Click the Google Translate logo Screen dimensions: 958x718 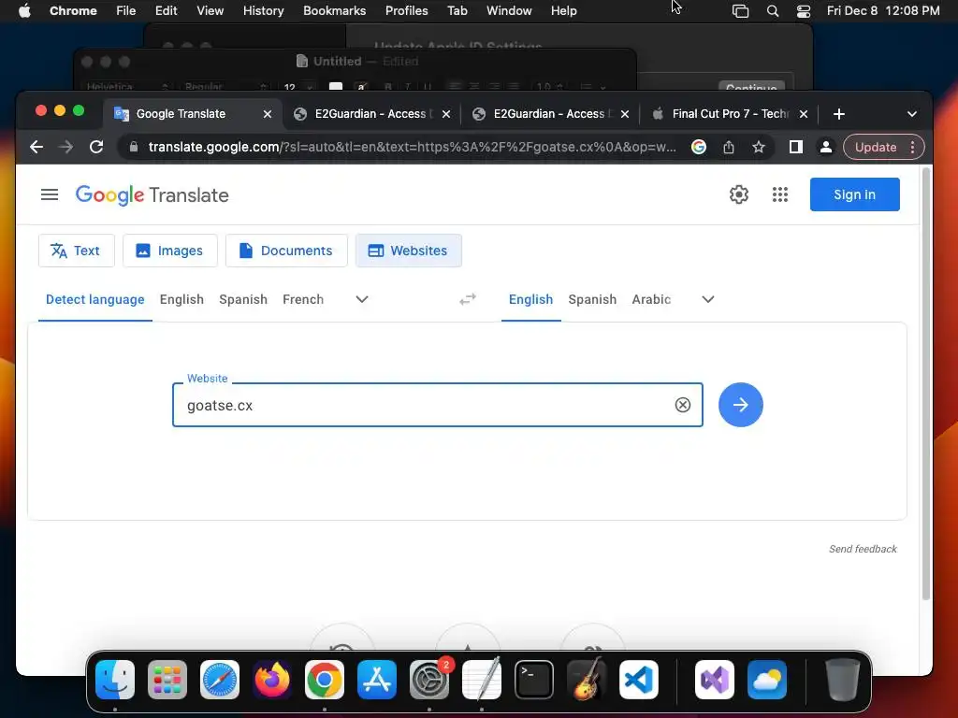(x=152, y=194)
